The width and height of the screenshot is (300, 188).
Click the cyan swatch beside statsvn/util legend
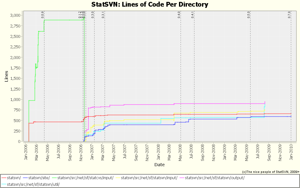tap(4, 185)
